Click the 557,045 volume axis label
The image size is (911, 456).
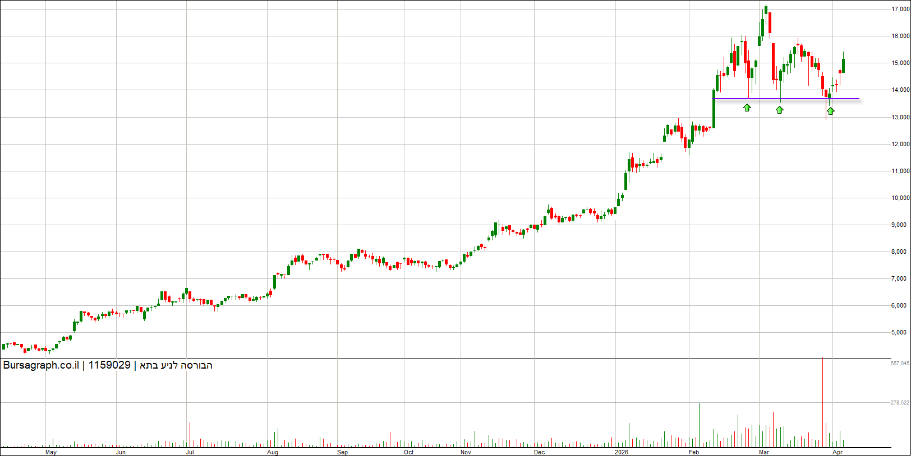click(900, 364)
